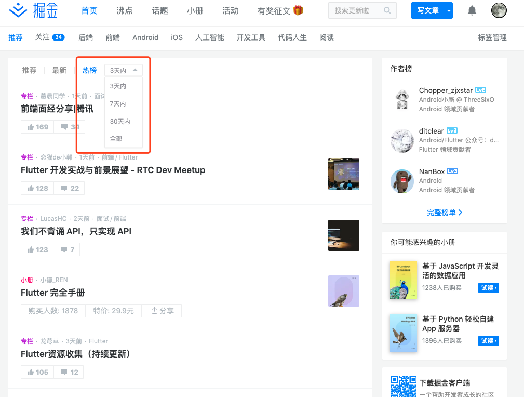Open your profile avatar in the top right

click(x=499, y=10)
